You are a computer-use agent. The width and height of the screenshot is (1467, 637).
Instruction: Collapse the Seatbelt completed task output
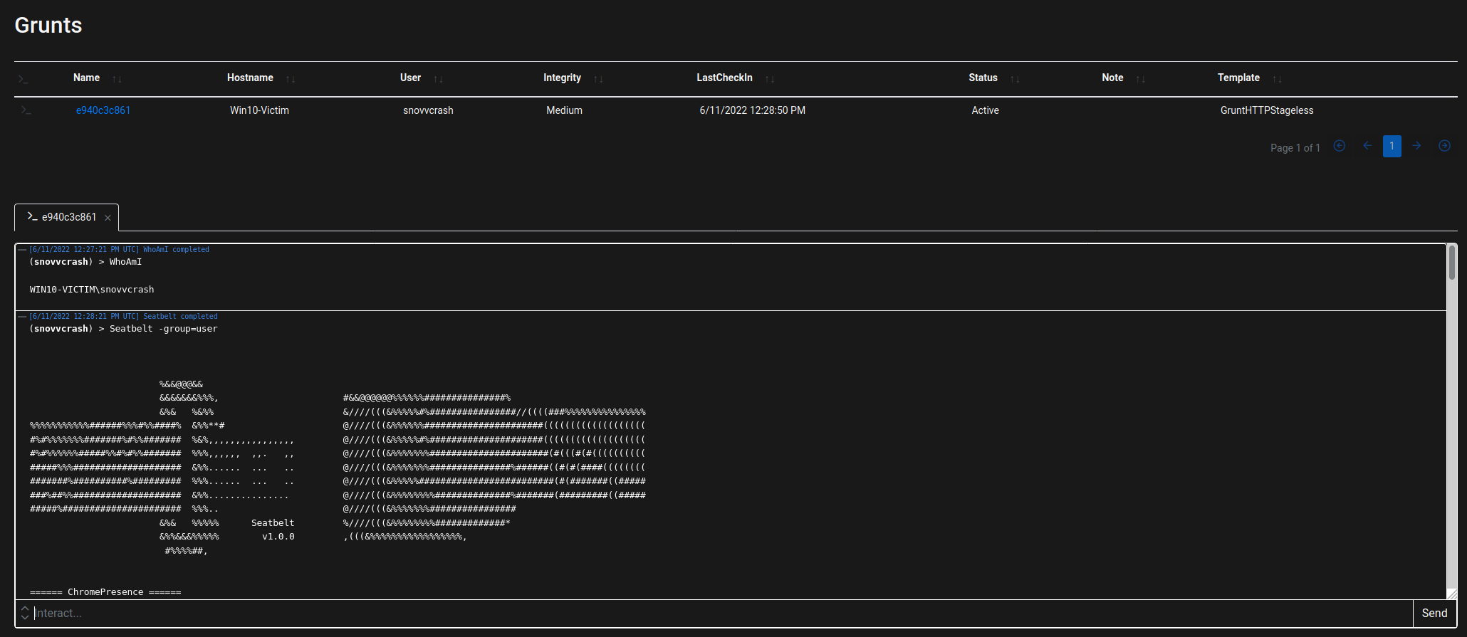pos(22,317)
